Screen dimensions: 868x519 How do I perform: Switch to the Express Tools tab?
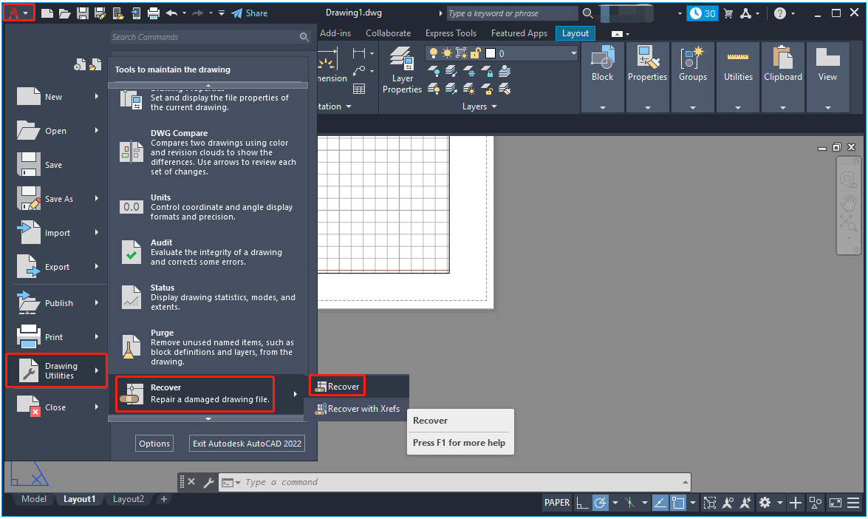click(451, 33)
